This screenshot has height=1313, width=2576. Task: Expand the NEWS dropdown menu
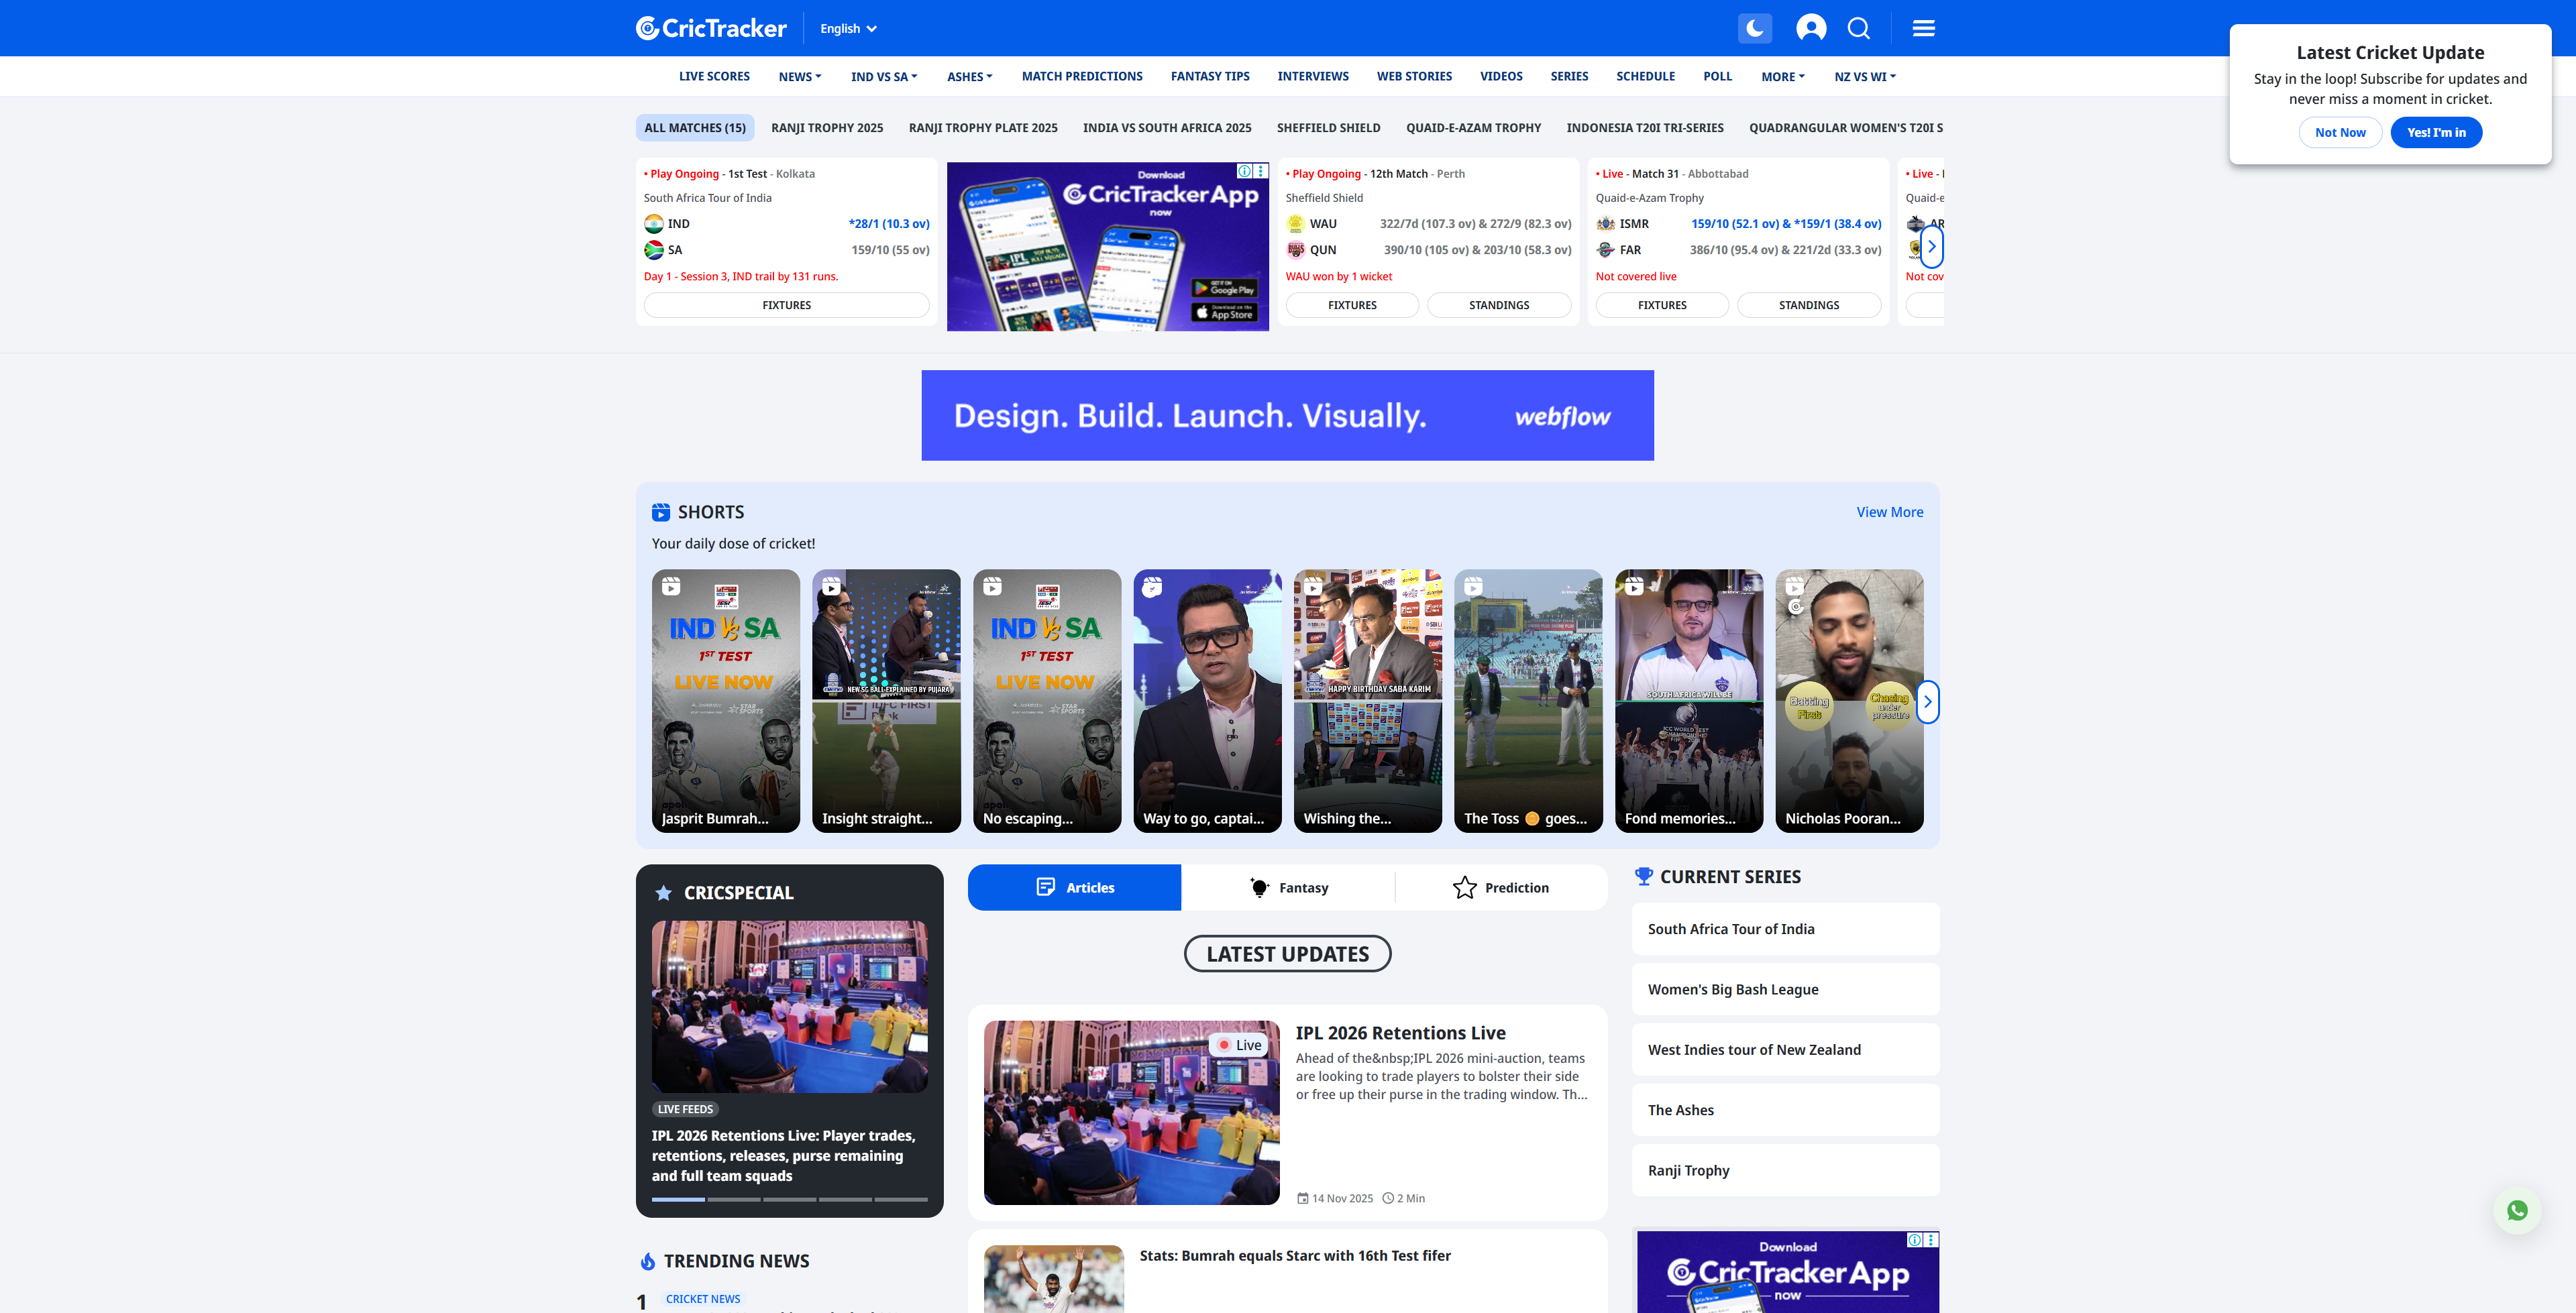pos(800,77)
